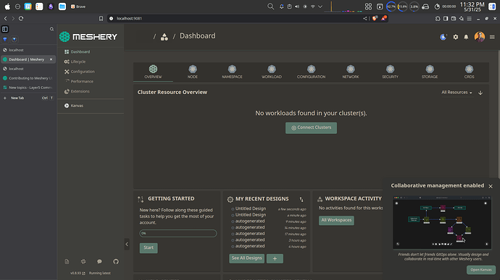Viewport: 500px width, 280px height.
Task: Toggle the browser vertical tabs sidebar panel
Action: (x=5, y=29)
